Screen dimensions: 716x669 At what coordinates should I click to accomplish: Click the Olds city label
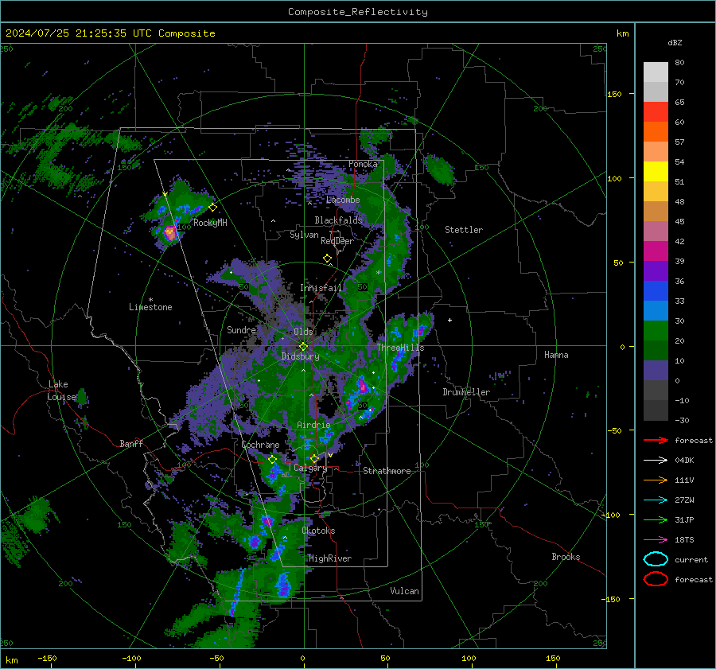303,331
